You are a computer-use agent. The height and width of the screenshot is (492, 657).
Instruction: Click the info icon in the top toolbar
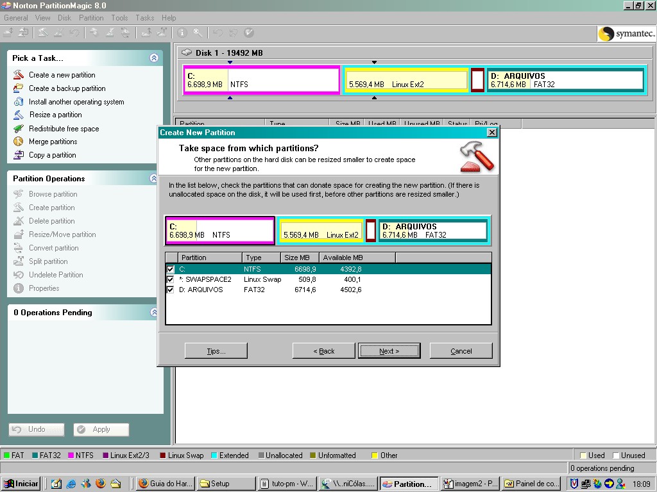coord(182,33)
